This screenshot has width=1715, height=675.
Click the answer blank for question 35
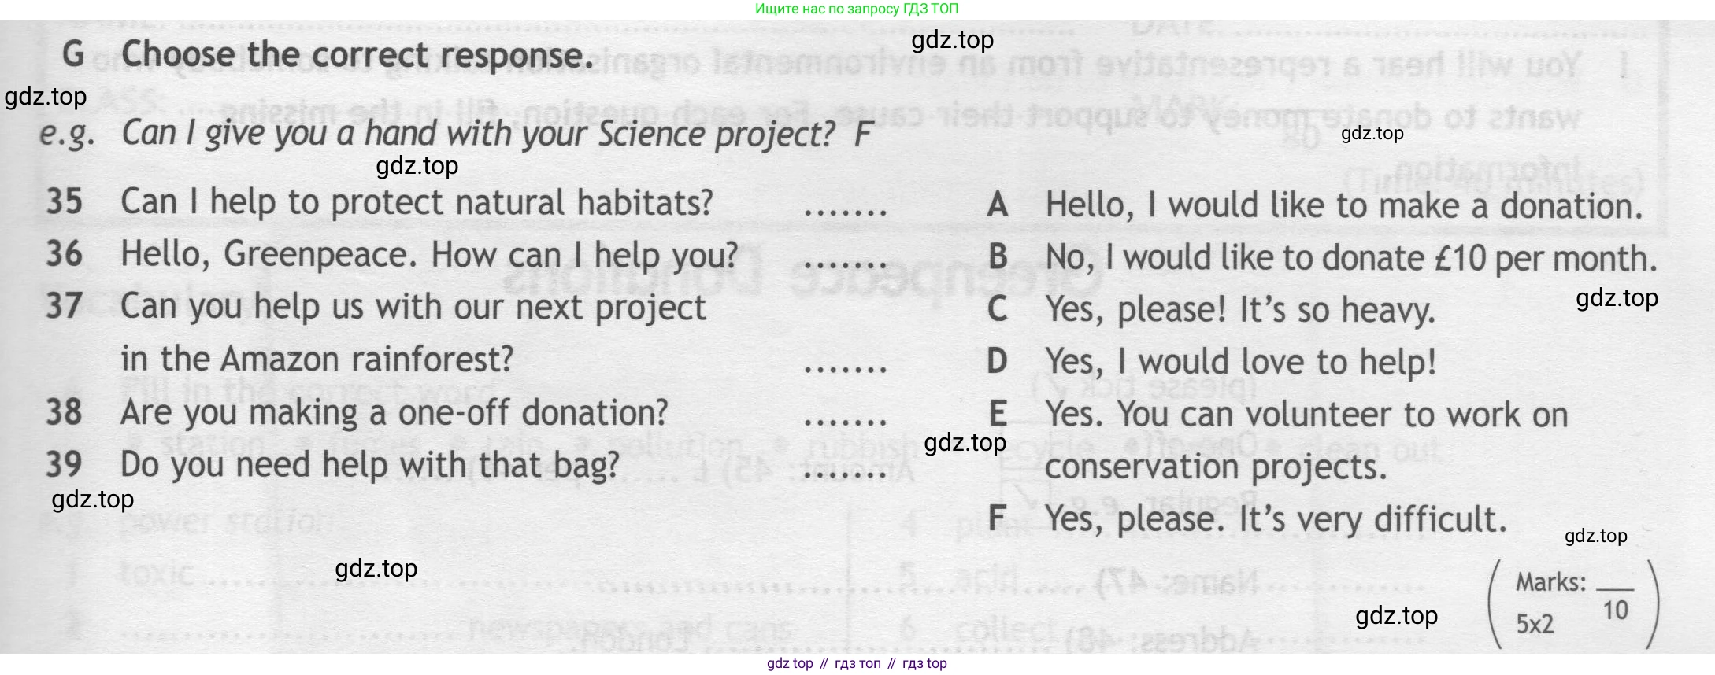point(846,212)
